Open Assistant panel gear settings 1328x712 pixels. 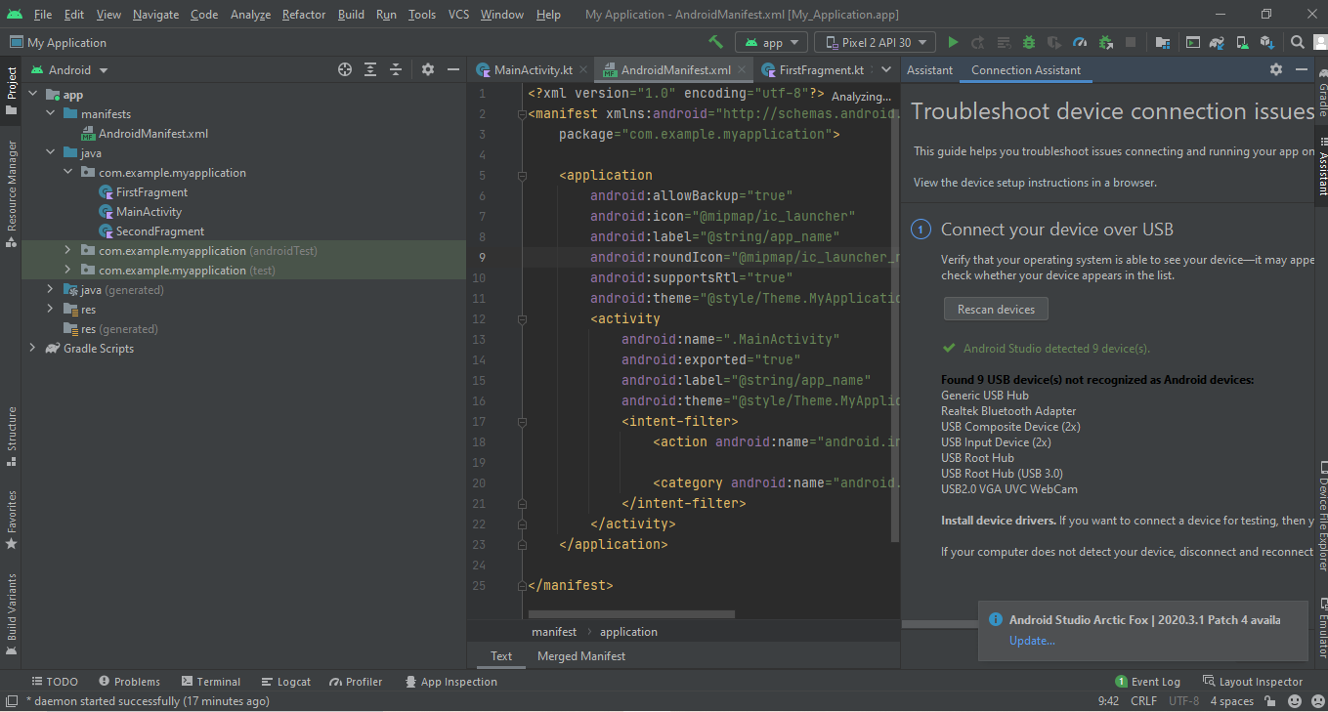point(1276,69)
